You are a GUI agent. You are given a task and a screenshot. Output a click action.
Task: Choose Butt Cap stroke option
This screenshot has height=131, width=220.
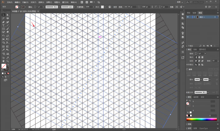click(x=196, y=57)
